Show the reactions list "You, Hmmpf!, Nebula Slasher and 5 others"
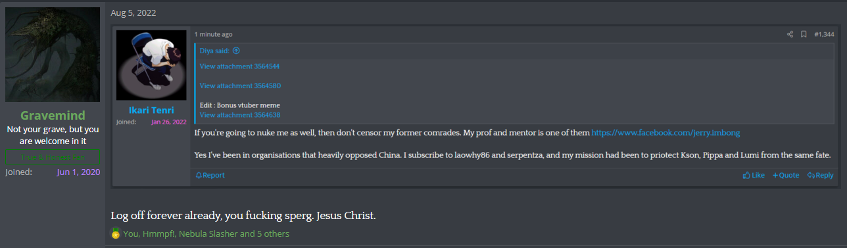The height and width of the screenshot is (248, 847). point(206,234)
